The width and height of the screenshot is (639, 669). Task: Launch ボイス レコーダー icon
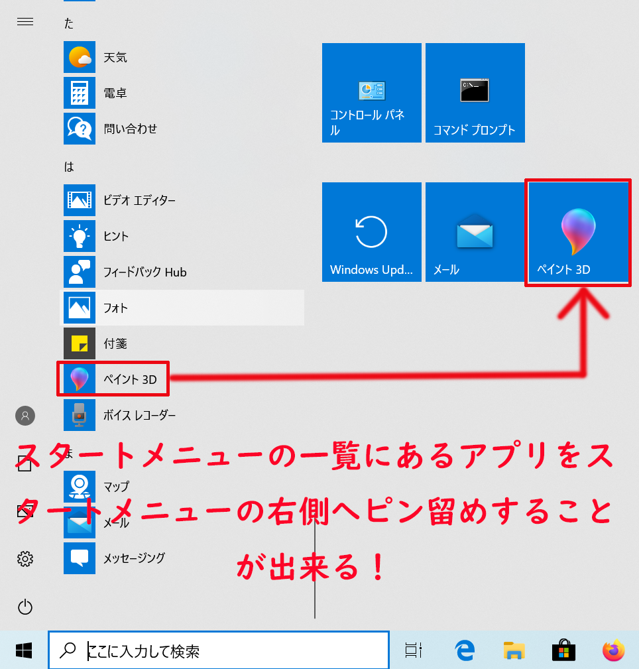click(80, 416)
